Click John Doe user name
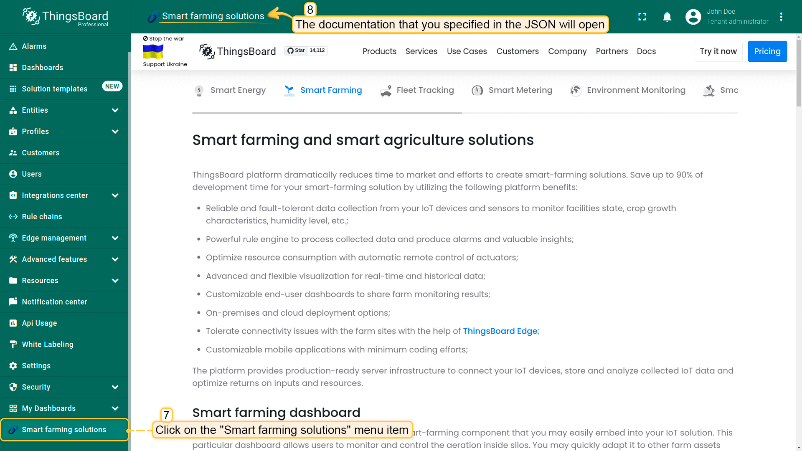The height and width of the screenshot is (451, 802). click(721, 12)
